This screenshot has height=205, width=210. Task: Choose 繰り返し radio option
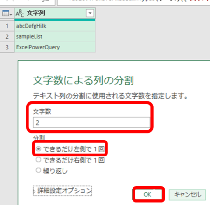38,170
